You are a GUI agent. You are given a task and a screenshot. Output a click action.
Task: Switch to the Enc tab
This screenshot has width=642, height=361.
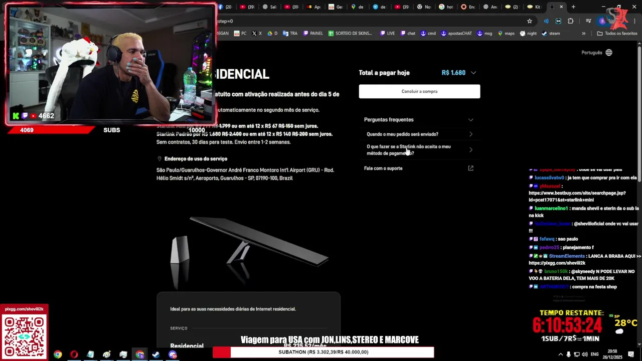point(468,7)
